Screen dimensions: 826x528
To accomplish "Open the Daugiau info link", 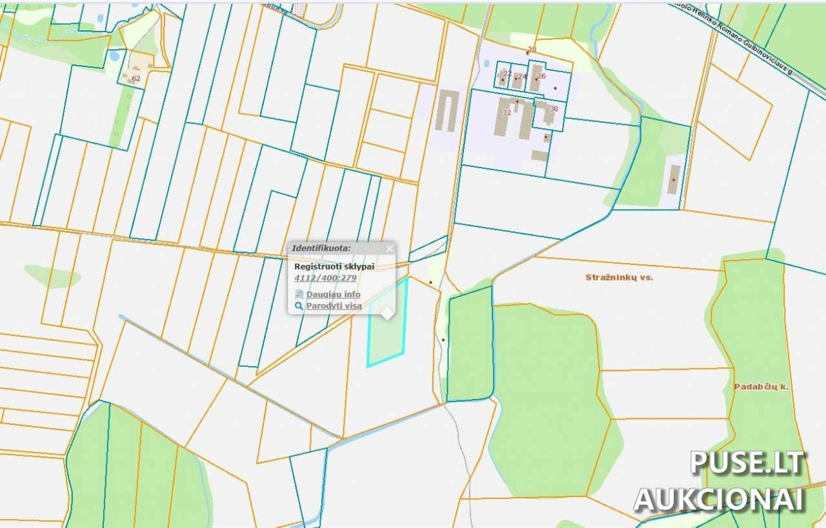I will pyautogui.click(x=333, y=294).
